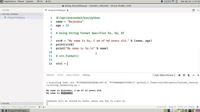Open the editor More Actions ellipsis menu
Image resolution: width=200 pixels, height=112 pixels.
coord(198,10)
